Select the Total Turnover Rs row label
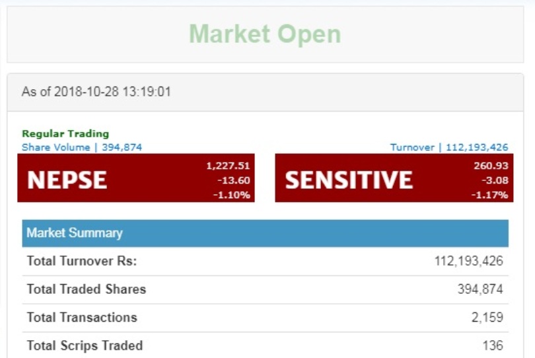The height and width of the screenshot is (358, 535). pyautogui.click(x=82, y=261)
